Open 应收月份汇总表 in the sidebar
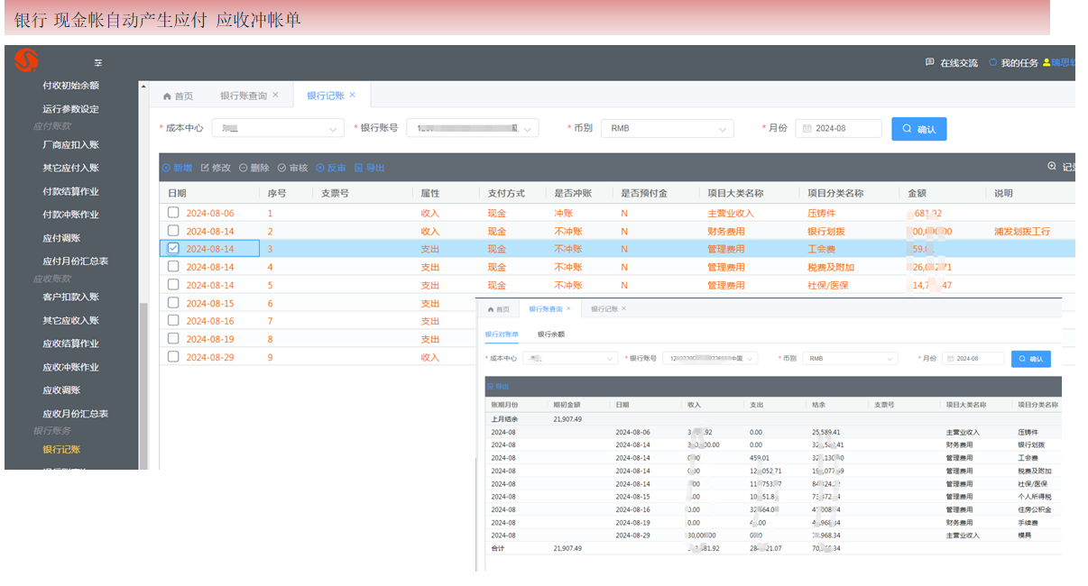1088x586 pixels. (x=76, y=414)
